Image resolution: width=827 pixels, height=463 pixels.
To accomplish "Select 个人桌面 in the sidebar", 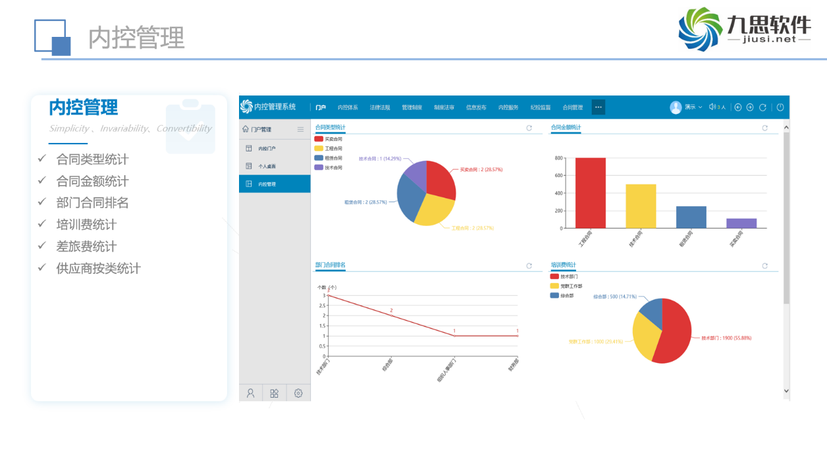I will coord(267,166).
